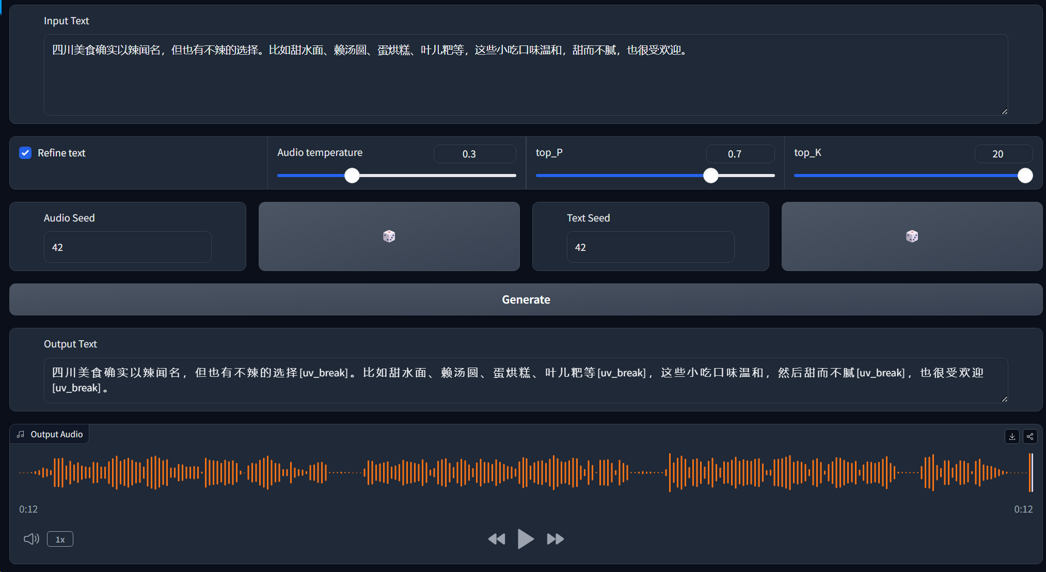Screen dimensions: 1046x572
Task: Adjust the top_K slider handle
Action: pyautogui.click(x=1025, y=176)
